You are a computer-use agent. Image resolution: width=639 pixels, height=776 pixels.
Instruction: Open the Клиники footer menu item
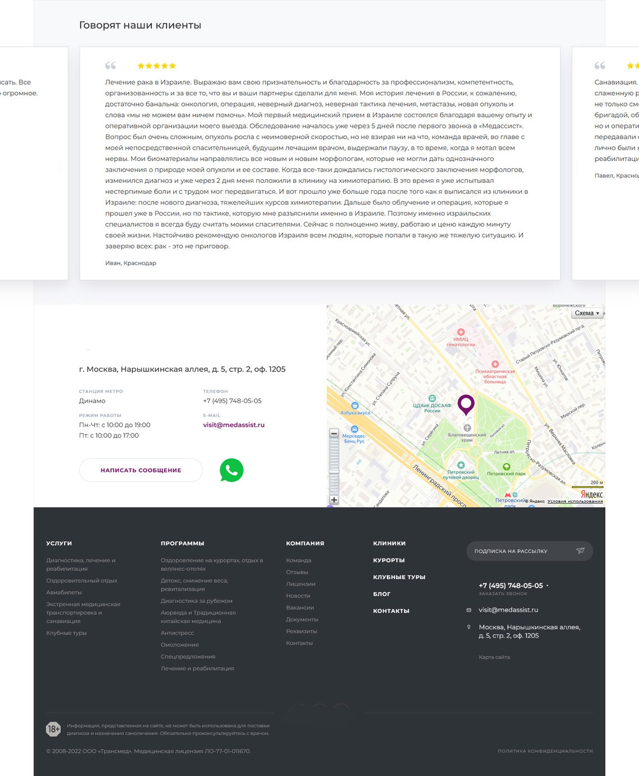point(389,543)
